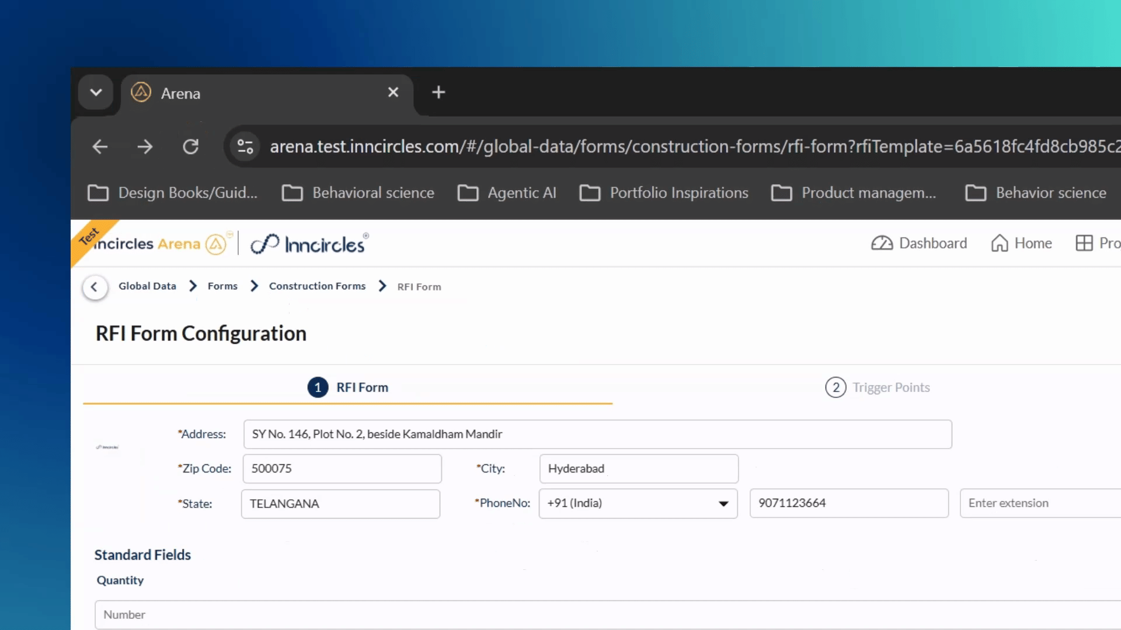Open site information icon in address bar
Screen dimensions: 1121x630
pyautogui.click(x=245, y=146)
